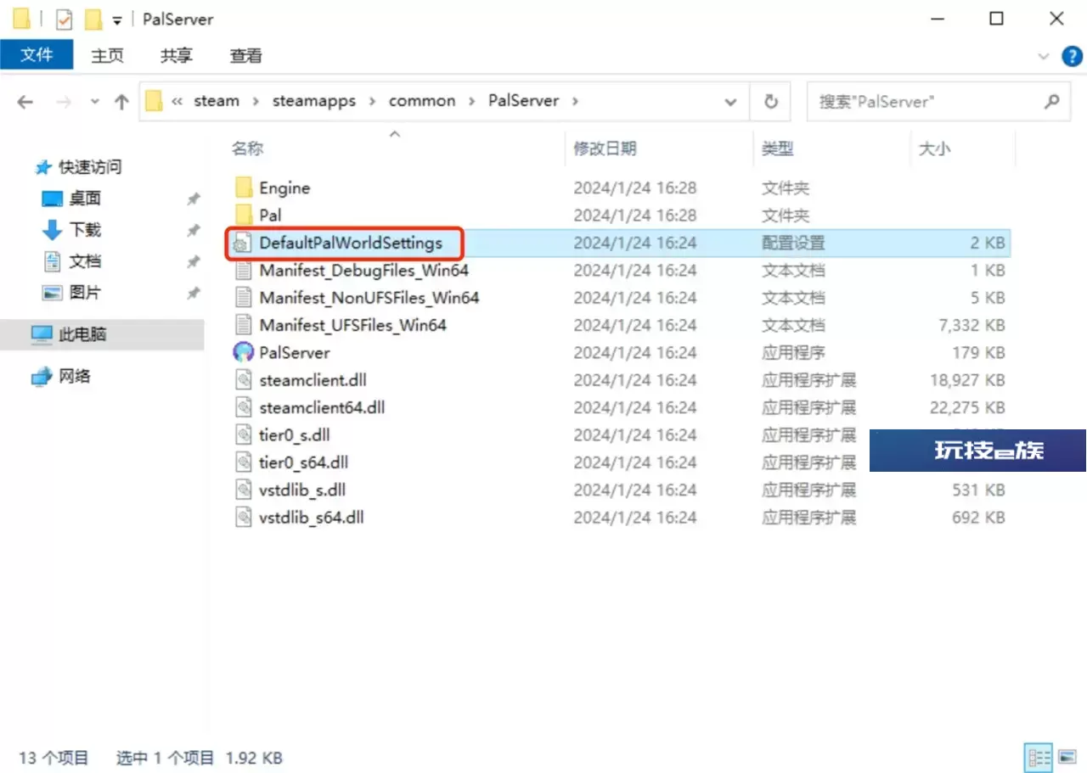The image size is (1087, 773).
Task: Click the 22,275 KB size cell
Action: [x=967, y=407]
